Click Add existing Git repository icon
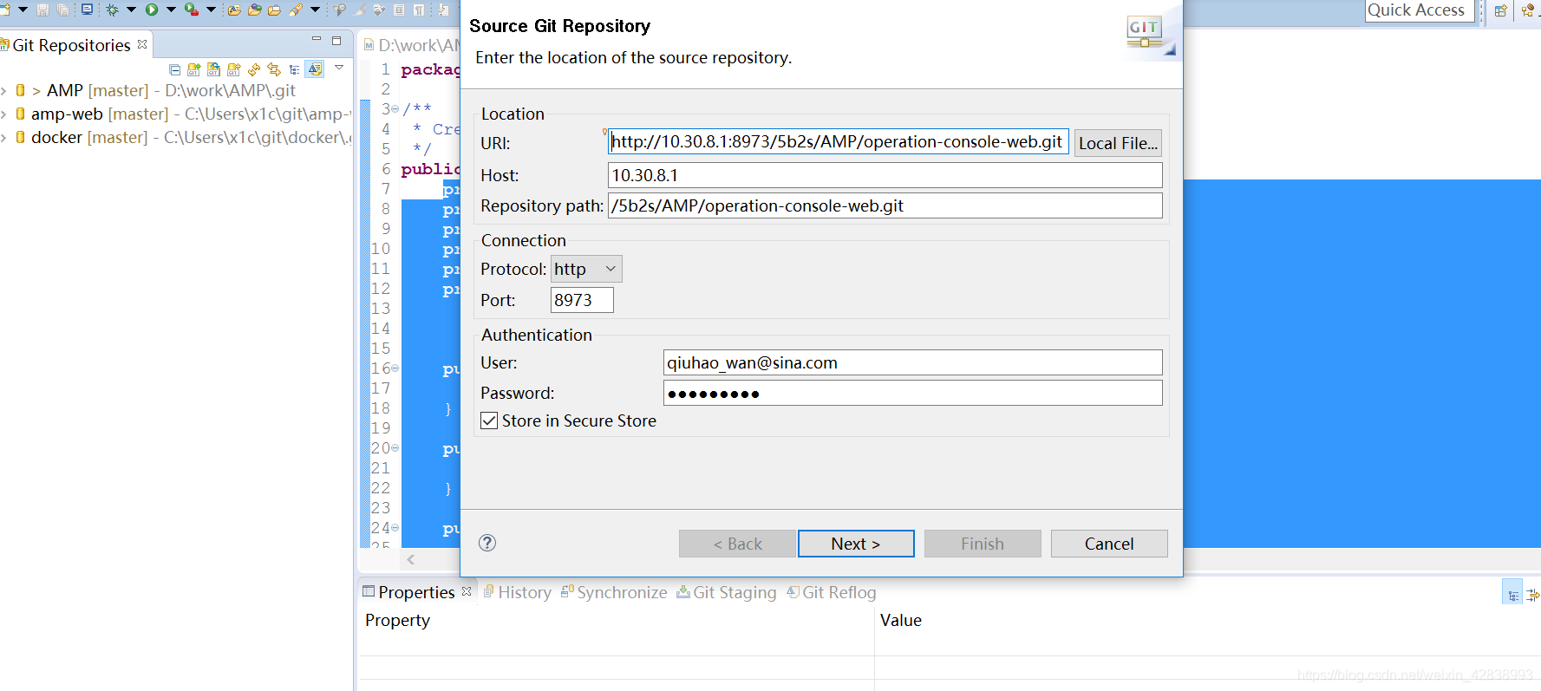 [x=193, y=69]
